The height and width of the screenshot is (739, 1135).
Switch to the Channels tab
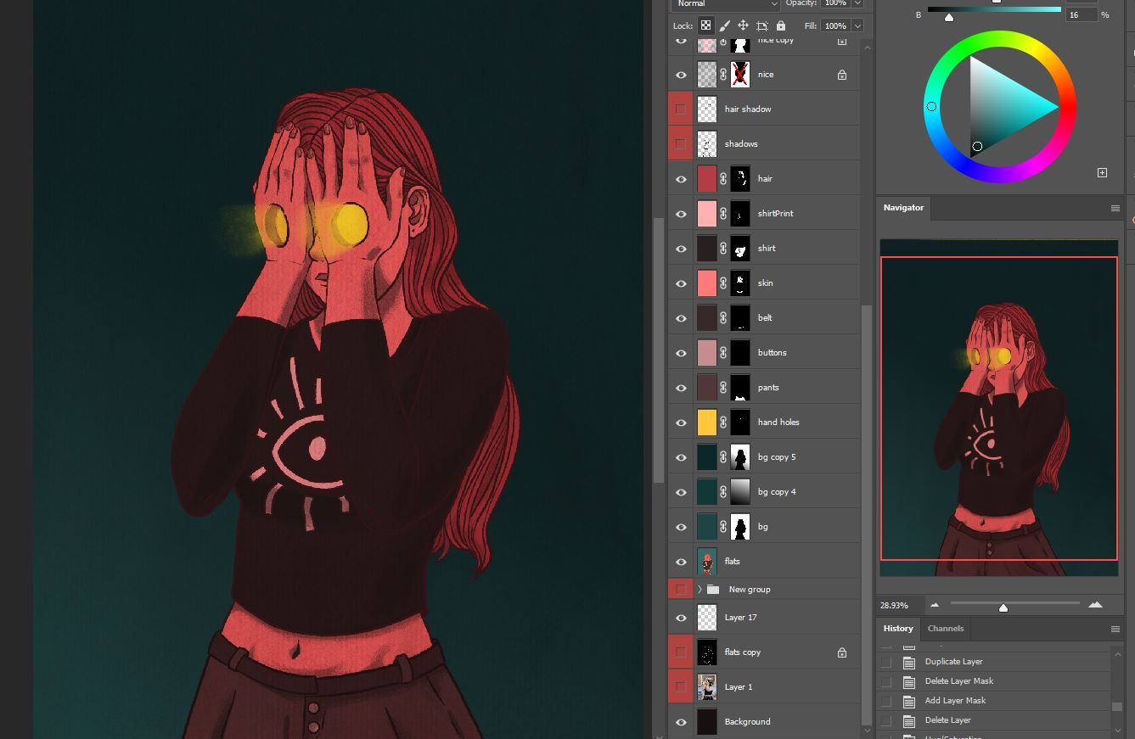945,629
